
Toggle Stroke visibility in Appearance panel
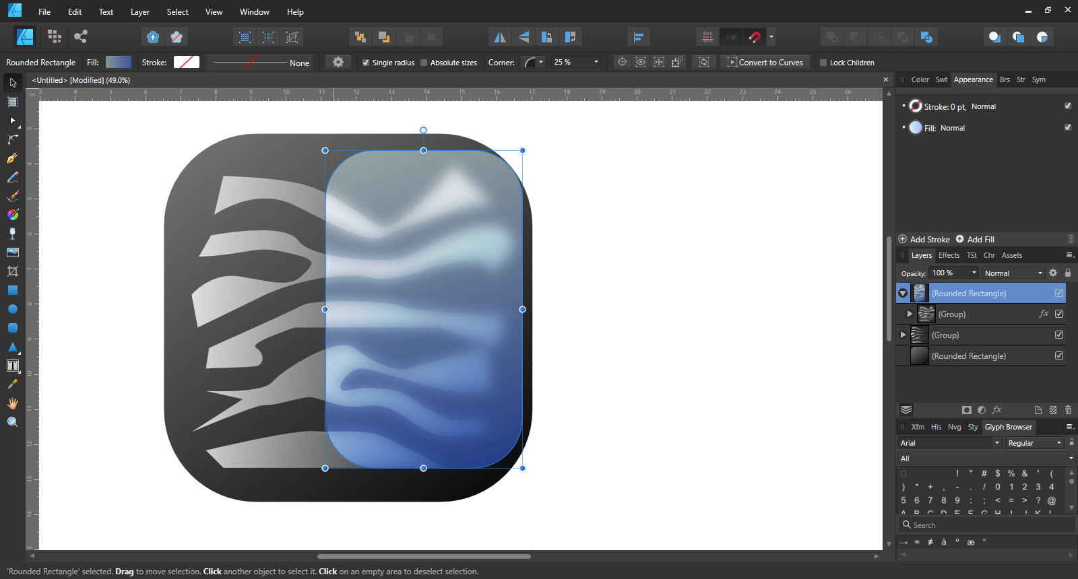[1067, 106]
